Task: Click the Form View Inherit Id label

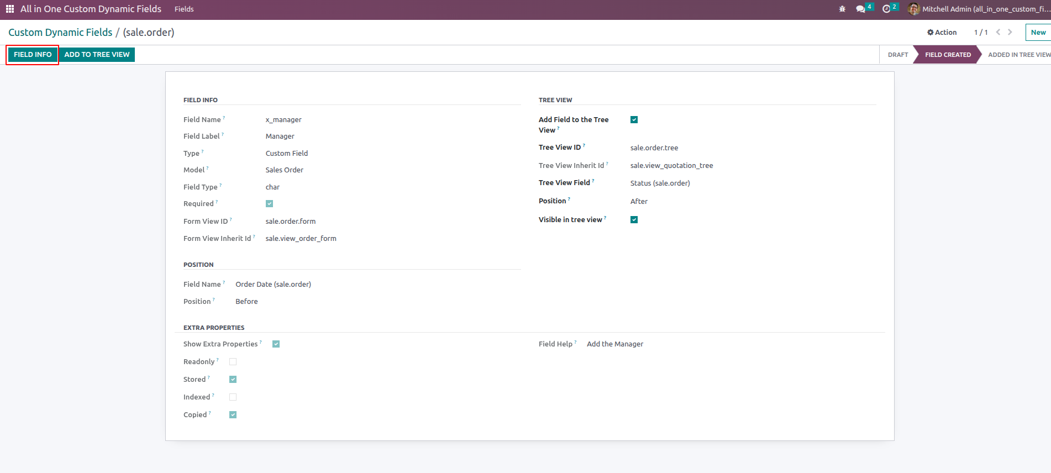Action: point(217,238)
